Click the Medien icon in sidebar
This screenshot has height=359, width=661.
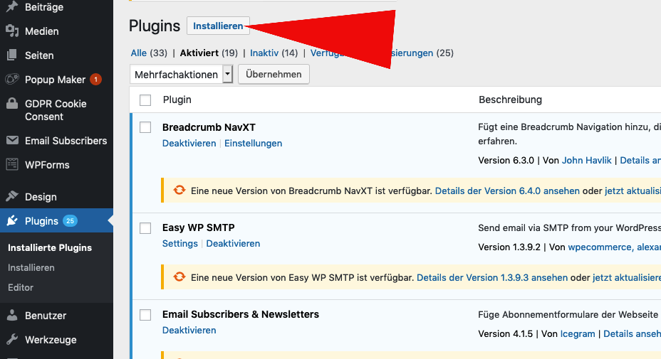click(x=12, y=31)
